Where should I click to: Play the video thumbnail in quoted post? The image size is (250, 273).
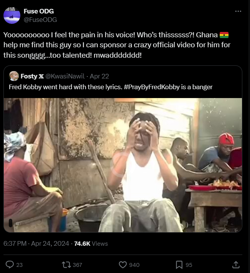pyautogui.click(x=123, y=165)
